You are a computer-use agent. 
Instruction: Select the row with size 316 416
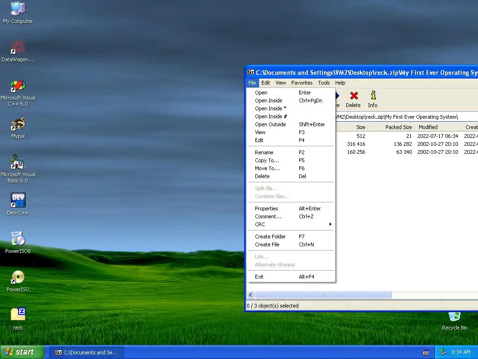[407, 144]
